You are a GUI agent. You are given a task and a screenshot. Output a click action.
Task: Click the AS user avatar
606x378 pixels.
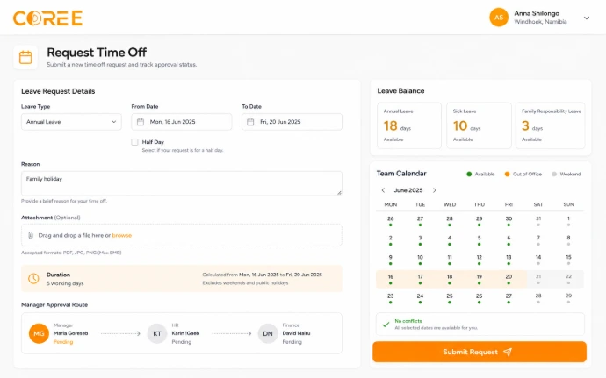click(499, 18)
